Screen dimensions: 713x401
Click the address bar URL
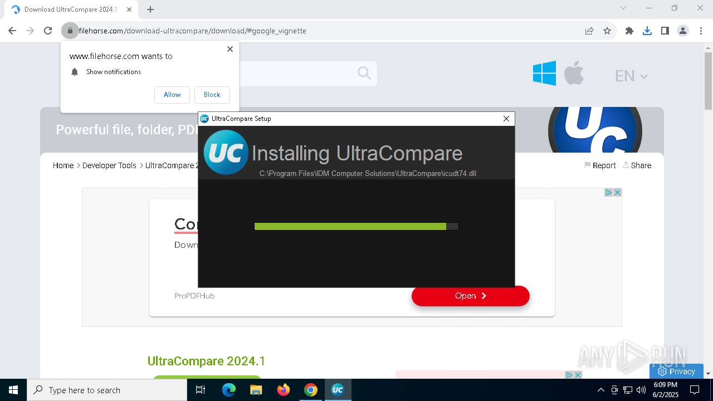tap(192, 31)
